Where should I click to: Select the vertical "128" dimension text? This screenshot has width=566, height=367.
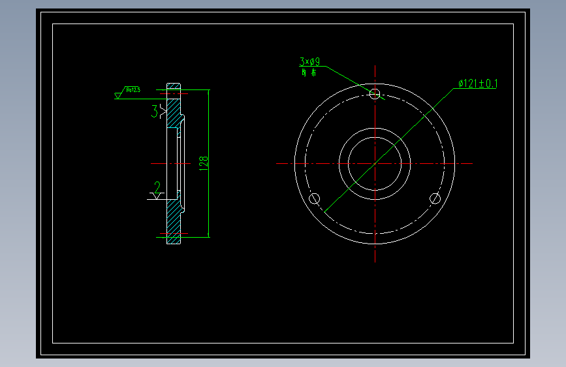pyautogui.click(x=204, y=163)
